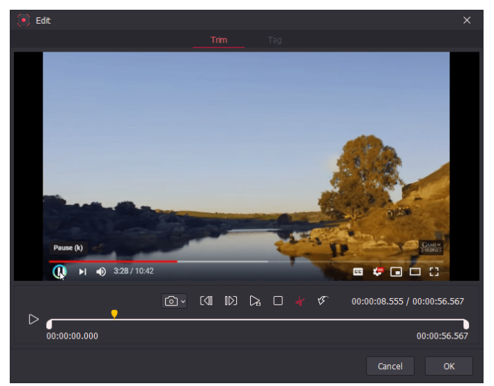Image resolution: width=494 pixels, height=386 pixels.
Task: Open the Tag tab
Action: click(x=275, y=40)
